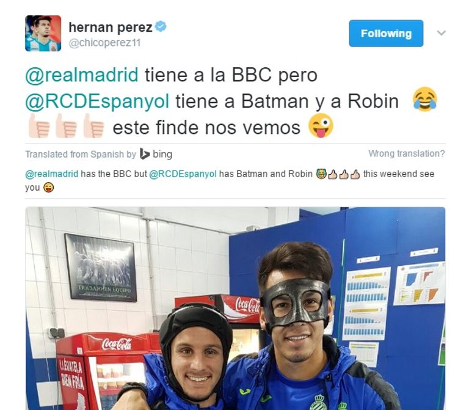Click the winking tongue emoji in tweet
Screen dimensions: 469x410
(x=321, y=126)
